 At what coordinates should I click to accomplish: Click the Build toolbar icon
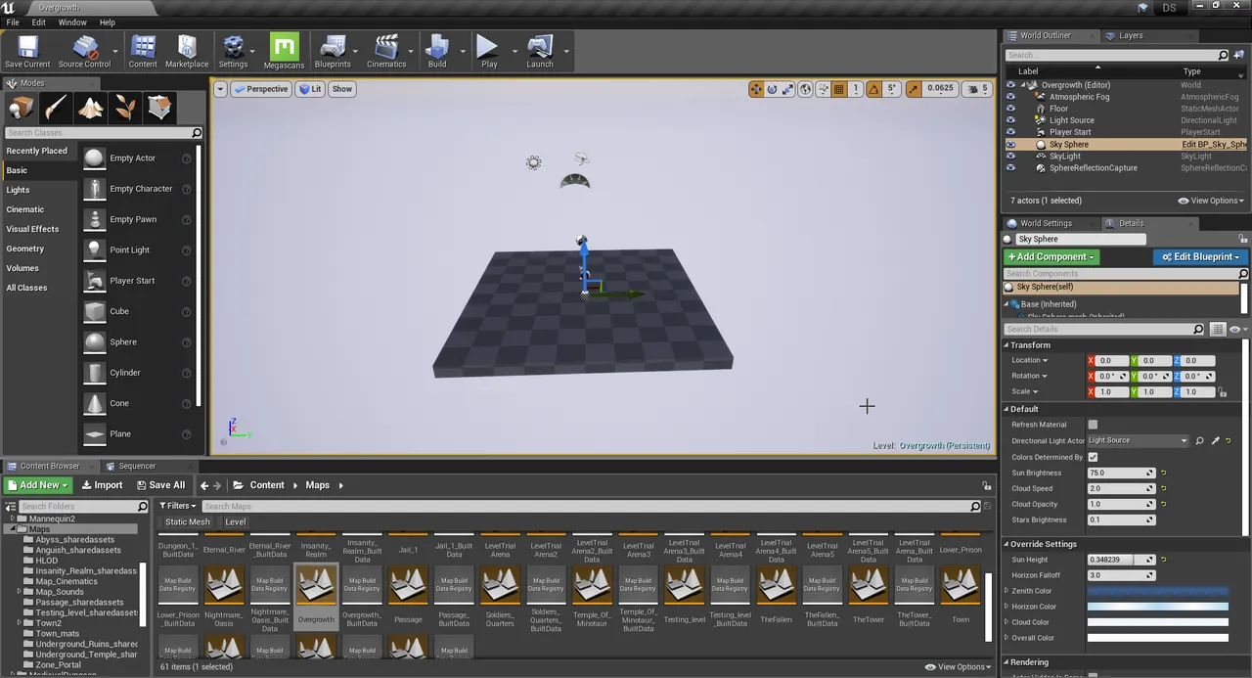[437, 52]
